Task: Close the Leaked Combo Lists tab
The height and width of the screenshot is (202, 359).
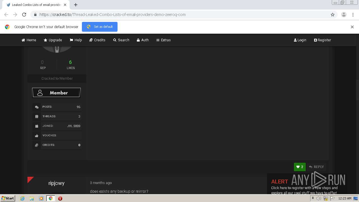Action: (65, 5)
